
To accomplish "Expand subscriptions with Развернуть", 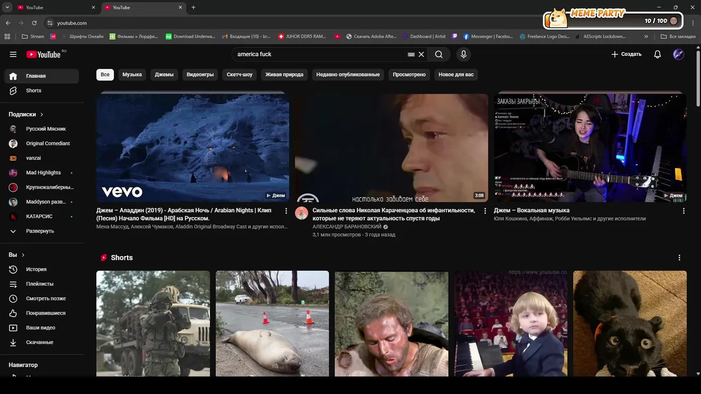I will [x=42, y=231].
